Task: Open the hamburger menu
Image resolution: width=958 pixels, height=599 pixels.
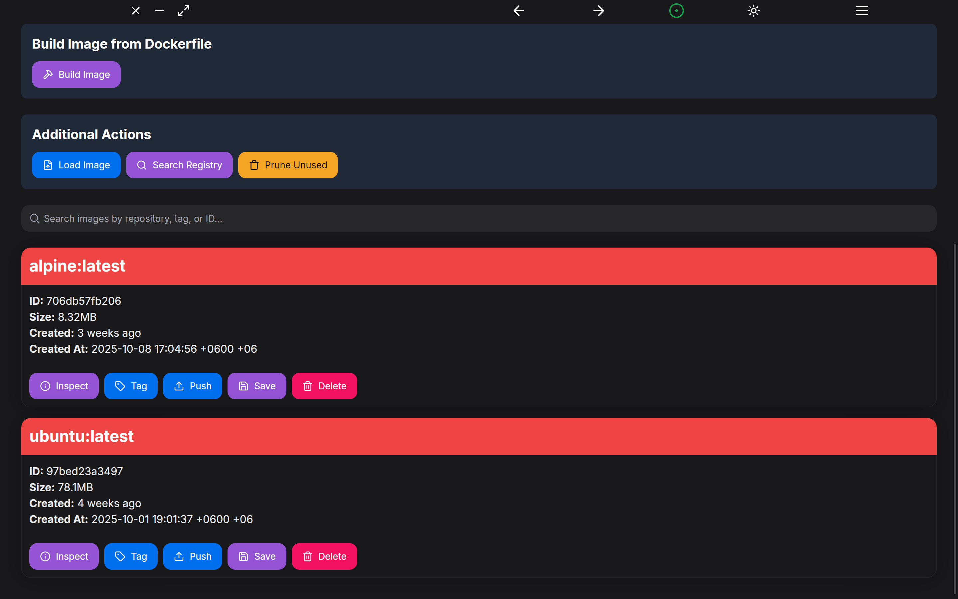Action: click(862, 11)
